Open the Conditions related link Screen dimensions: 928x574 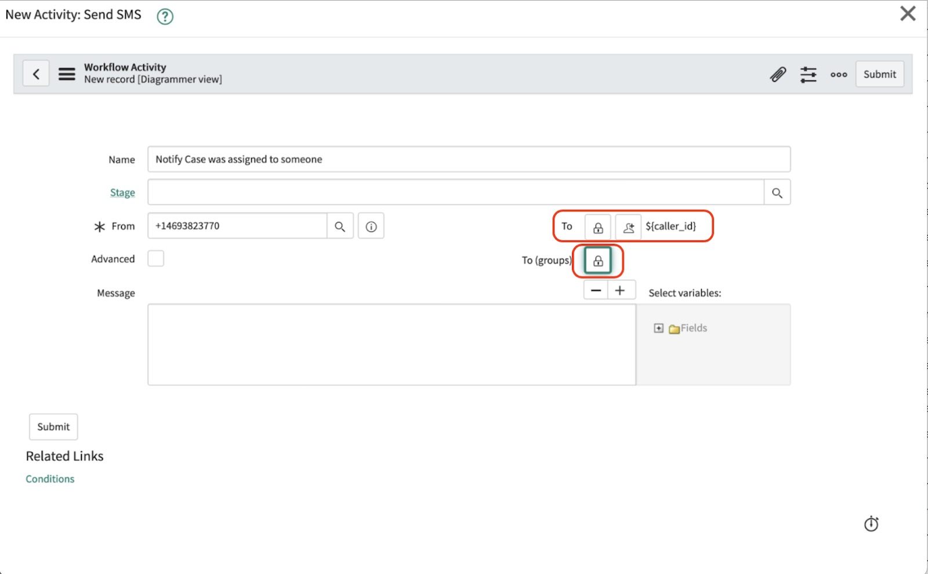coord(50,479)
